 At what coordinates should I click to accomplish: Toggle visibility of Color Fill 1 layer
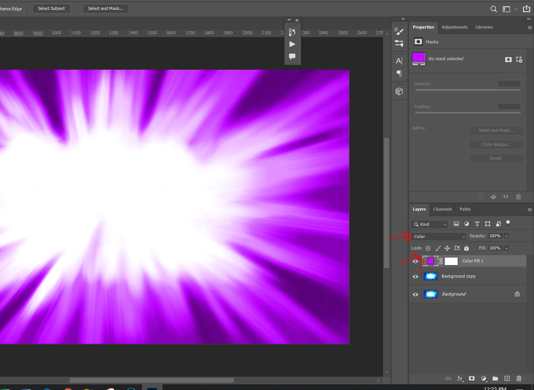click(415, 261)
